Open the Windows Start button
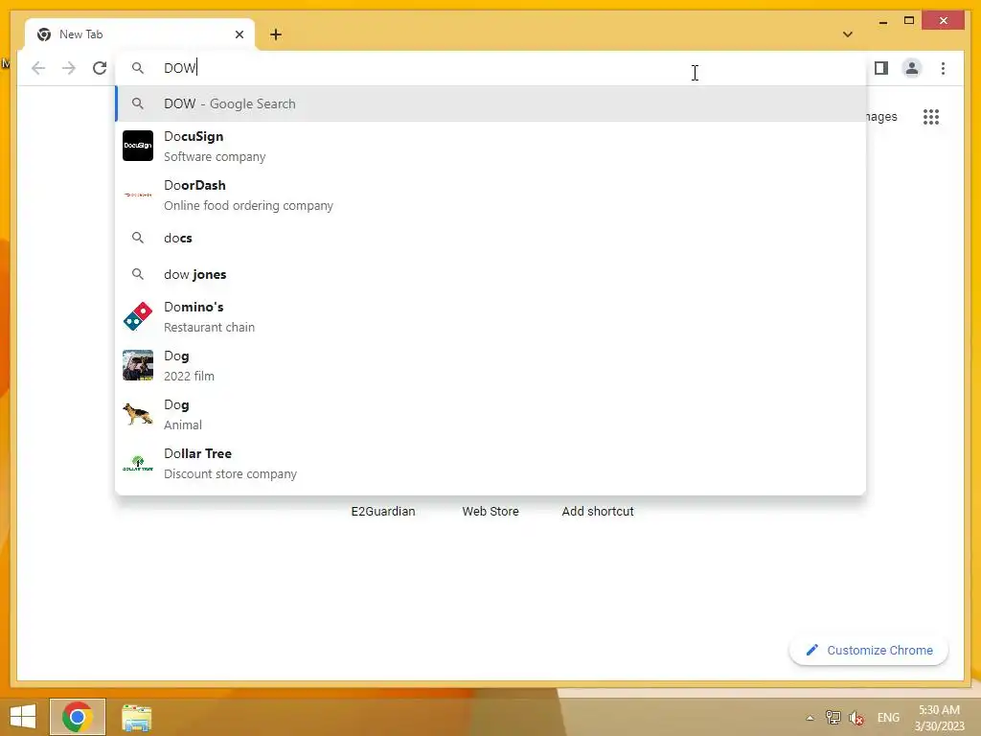The height and width of the screenshot is (736, 981). tap(23, 717)
